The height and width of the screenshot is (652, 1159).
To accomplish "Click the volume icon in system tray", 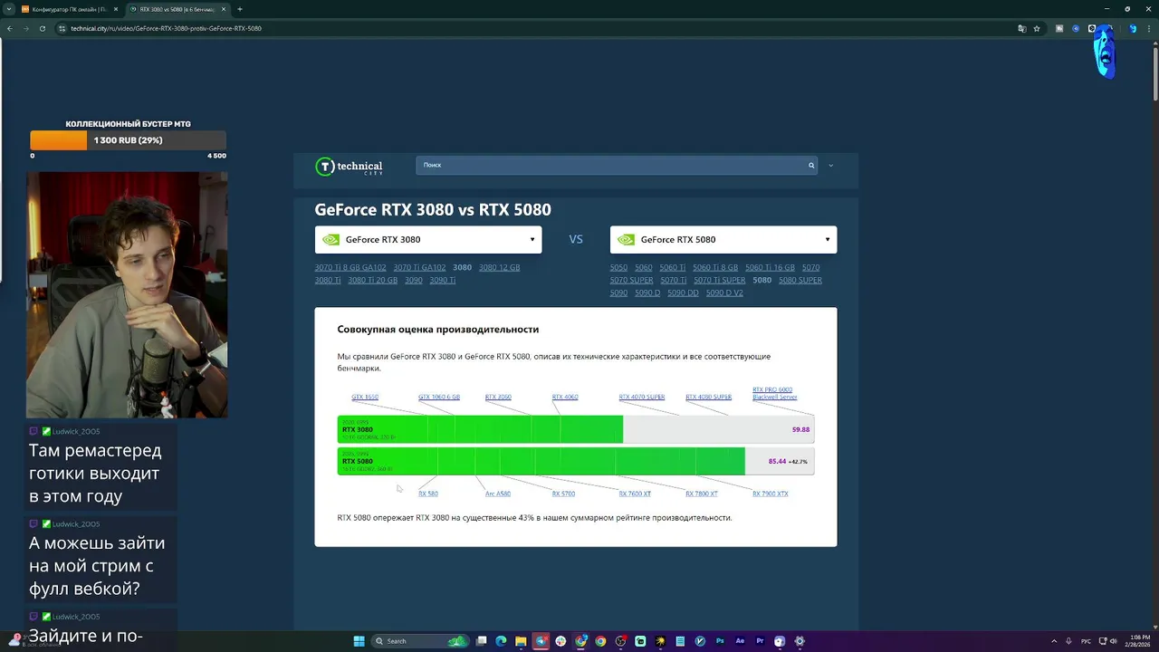I will (x=1113, y=641).
